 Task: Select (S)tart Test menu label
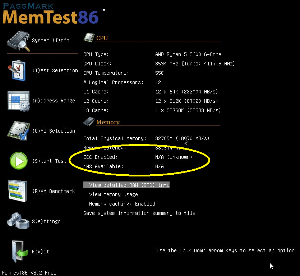click(x=49, y=161)
